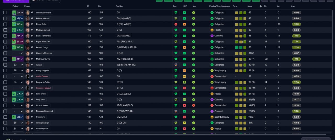The image size is (335, 140).
Task: Sort by Gls column header
Action: coord(265,6)
